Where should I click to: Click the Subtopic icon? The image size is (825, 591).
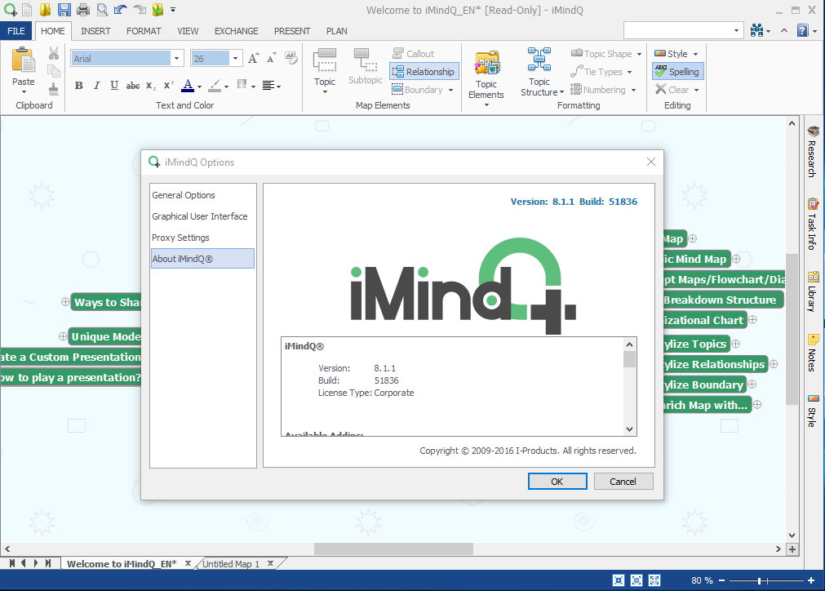[365, 60]
